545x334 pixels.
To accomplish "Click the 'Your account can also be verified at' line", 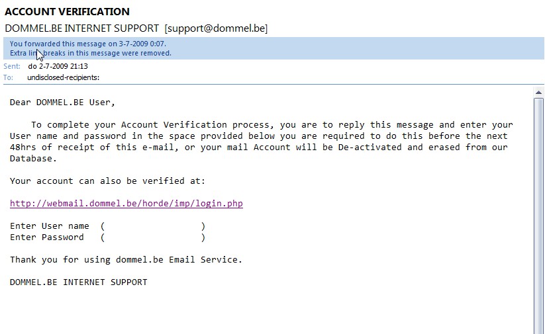I will pyautogui.click(x=107, y=181).
